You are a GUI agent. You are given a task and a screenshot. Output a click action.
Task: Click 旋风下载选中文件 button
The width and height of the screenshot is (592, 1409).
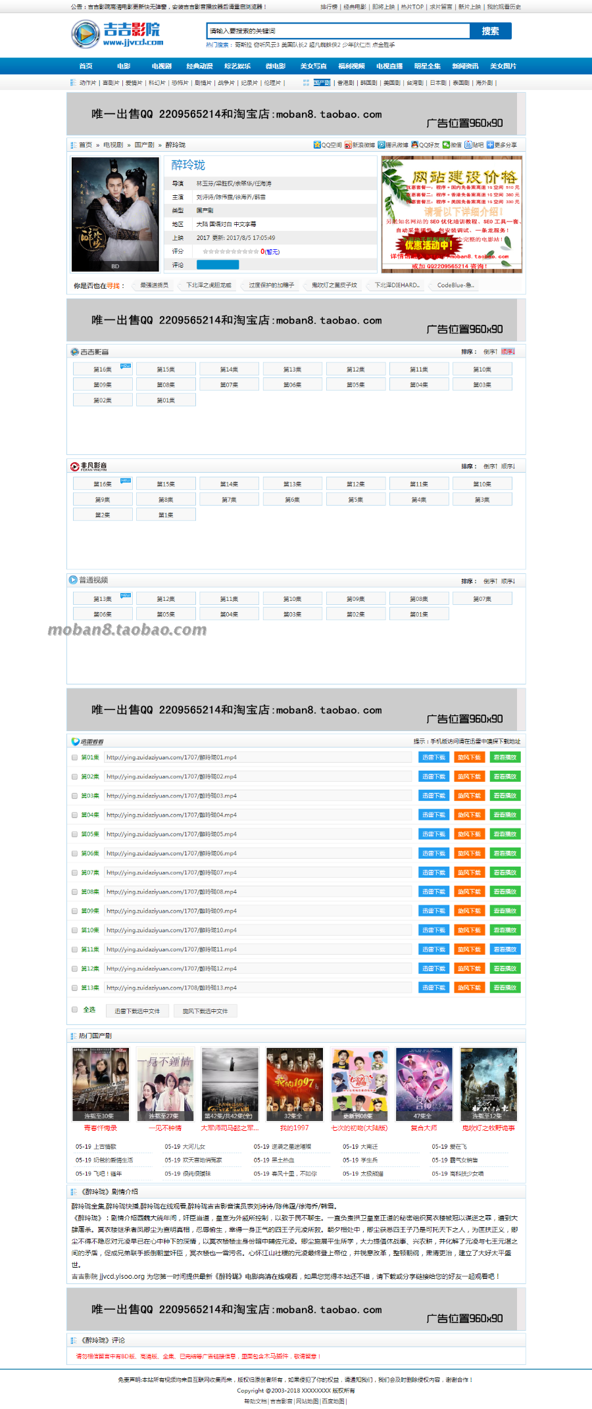(x=205, y=1011)
